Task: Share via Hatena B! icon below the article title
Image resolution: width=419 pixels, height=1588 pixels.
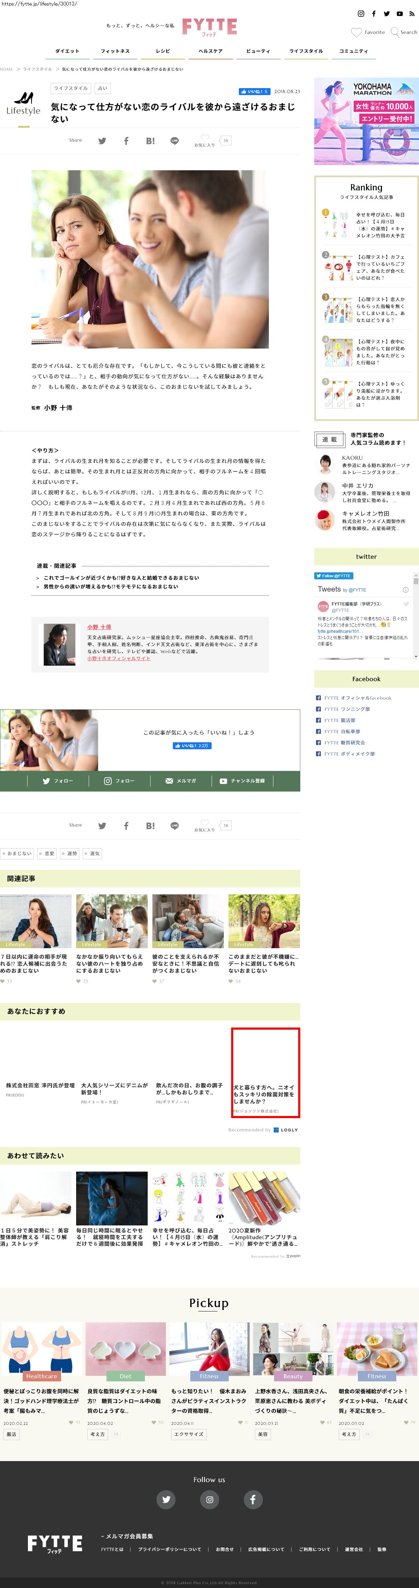Action: click(150, 141)
